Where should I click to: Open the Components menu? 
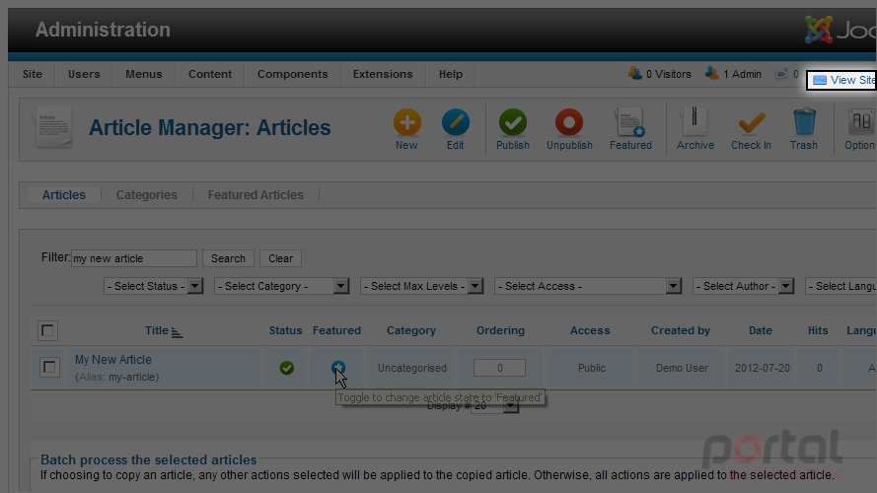(293, 74)
